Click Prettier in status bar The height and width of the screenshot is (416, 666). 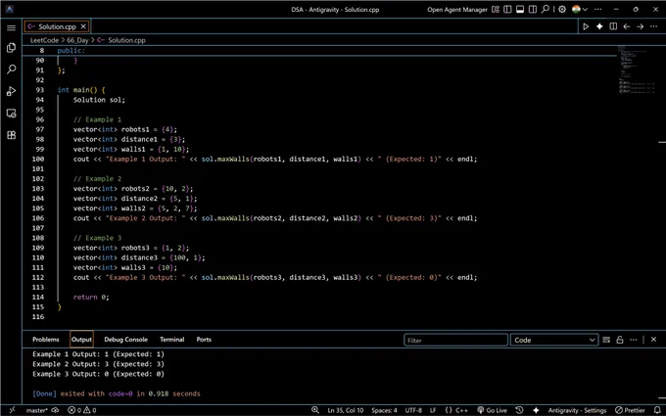click(x=630, y=410)
